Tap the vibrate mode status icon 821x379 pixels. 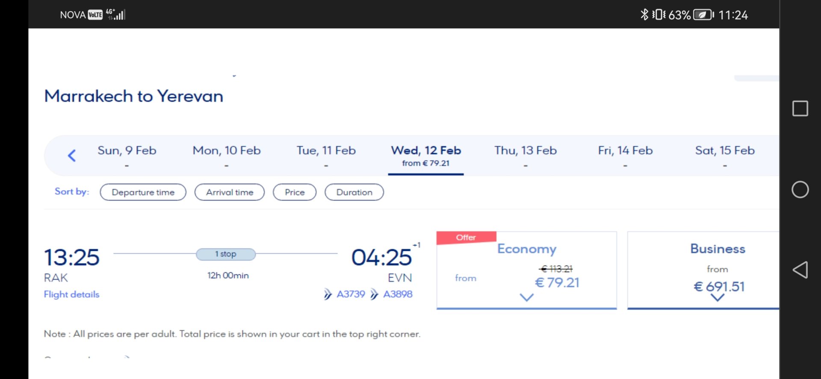pyautogui.click(x=659, y=15)
